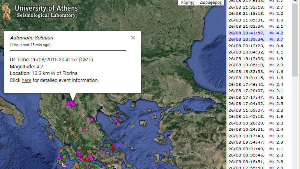
Task: Click the magenta marker beside the pointed peninsula
Action: point(116,122)
